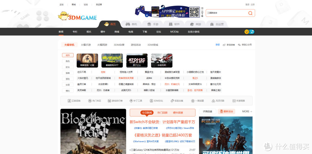312x154 pixels.
Task: Open the 软件 software tab
Action: point(174,24)
